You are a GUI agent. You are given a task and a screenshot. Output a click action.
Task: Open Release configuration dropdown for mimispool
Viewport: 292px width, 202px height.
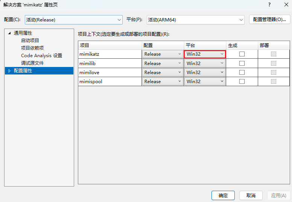tap(163, 81)
